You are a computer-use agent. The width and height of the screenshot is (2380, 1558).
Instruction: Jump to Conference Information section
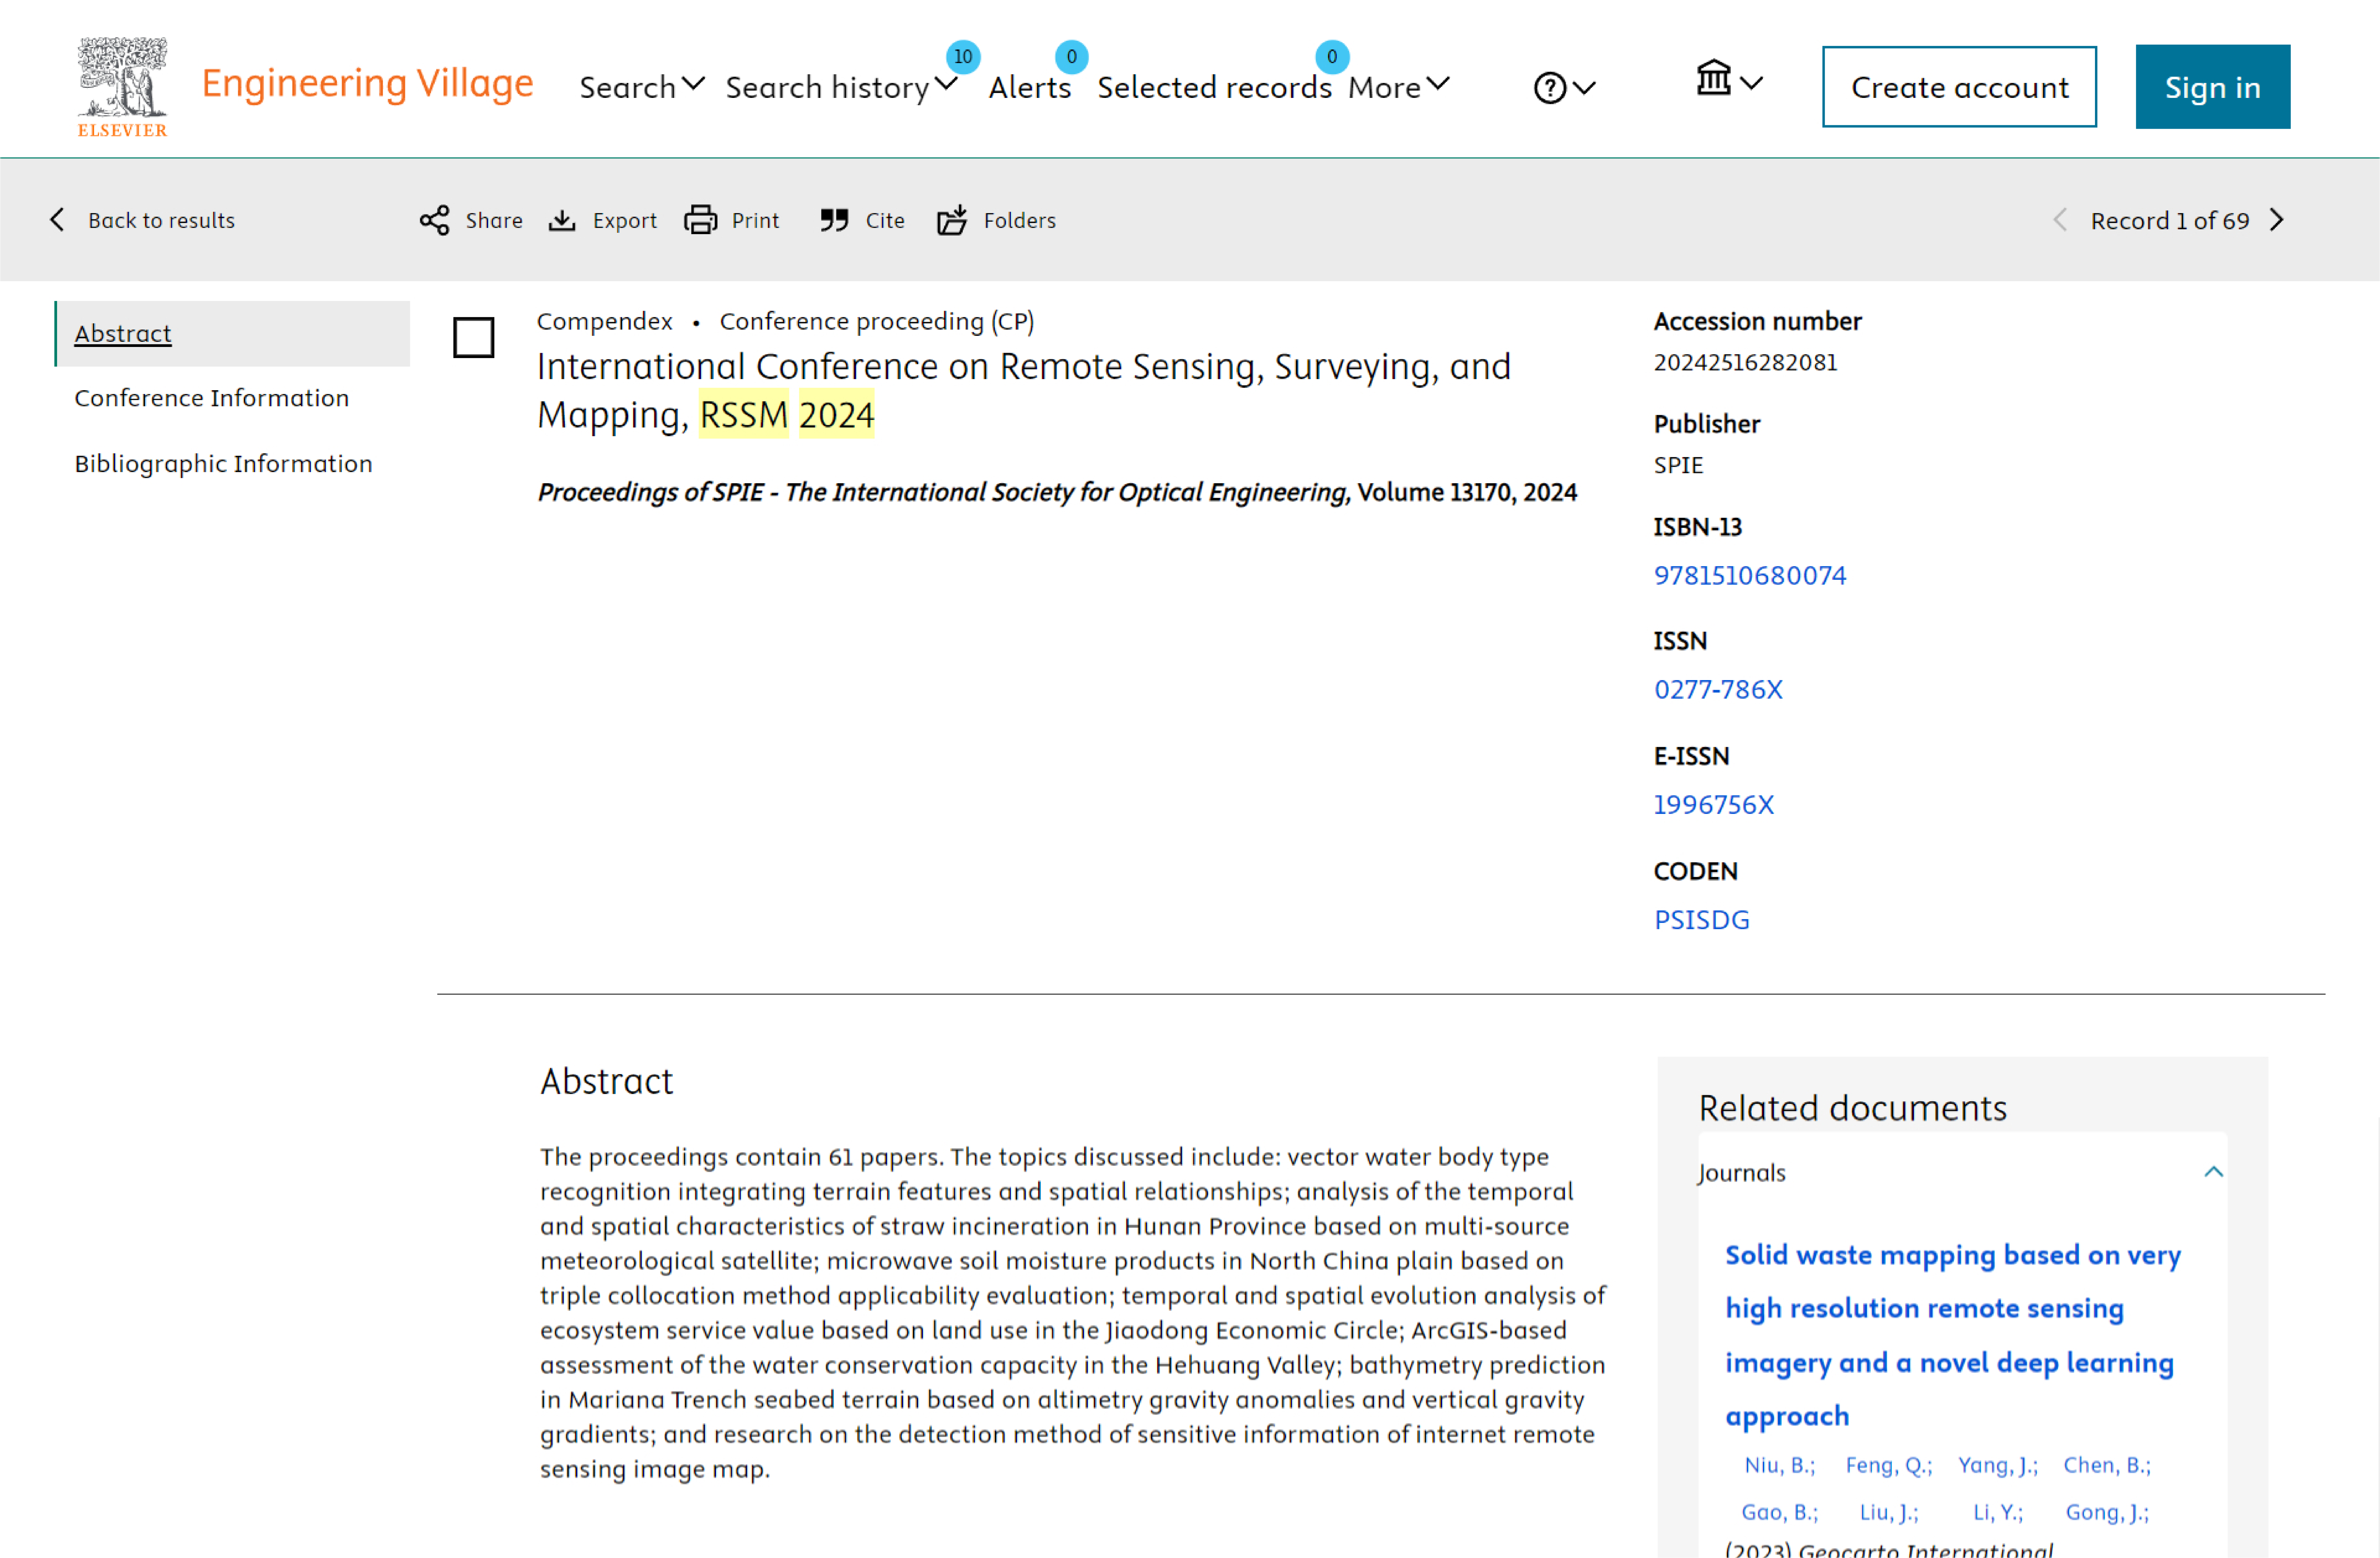tap(212, 398)
